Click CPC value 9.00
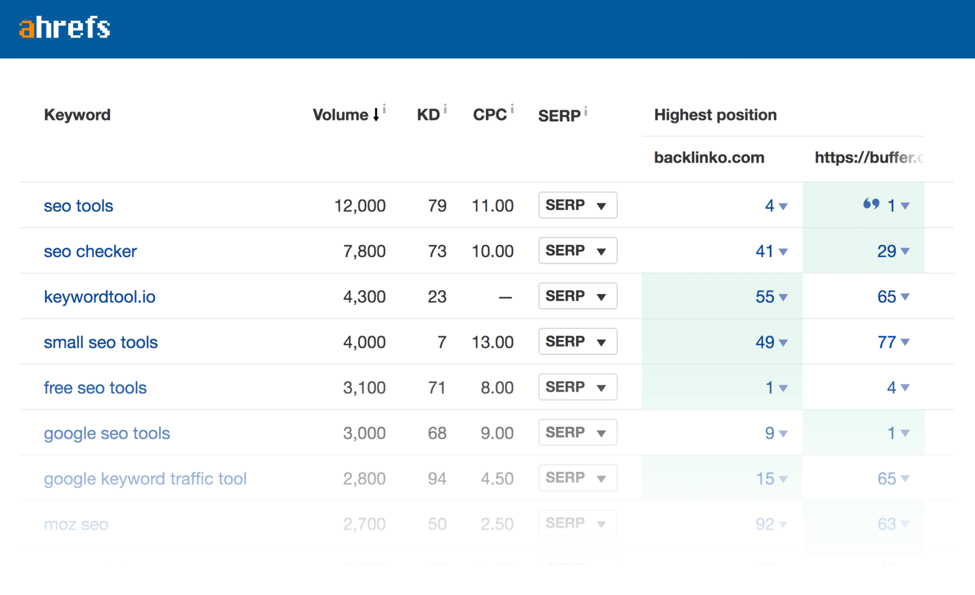This screenshot has width=975, height=595. (x=497, y=434)
